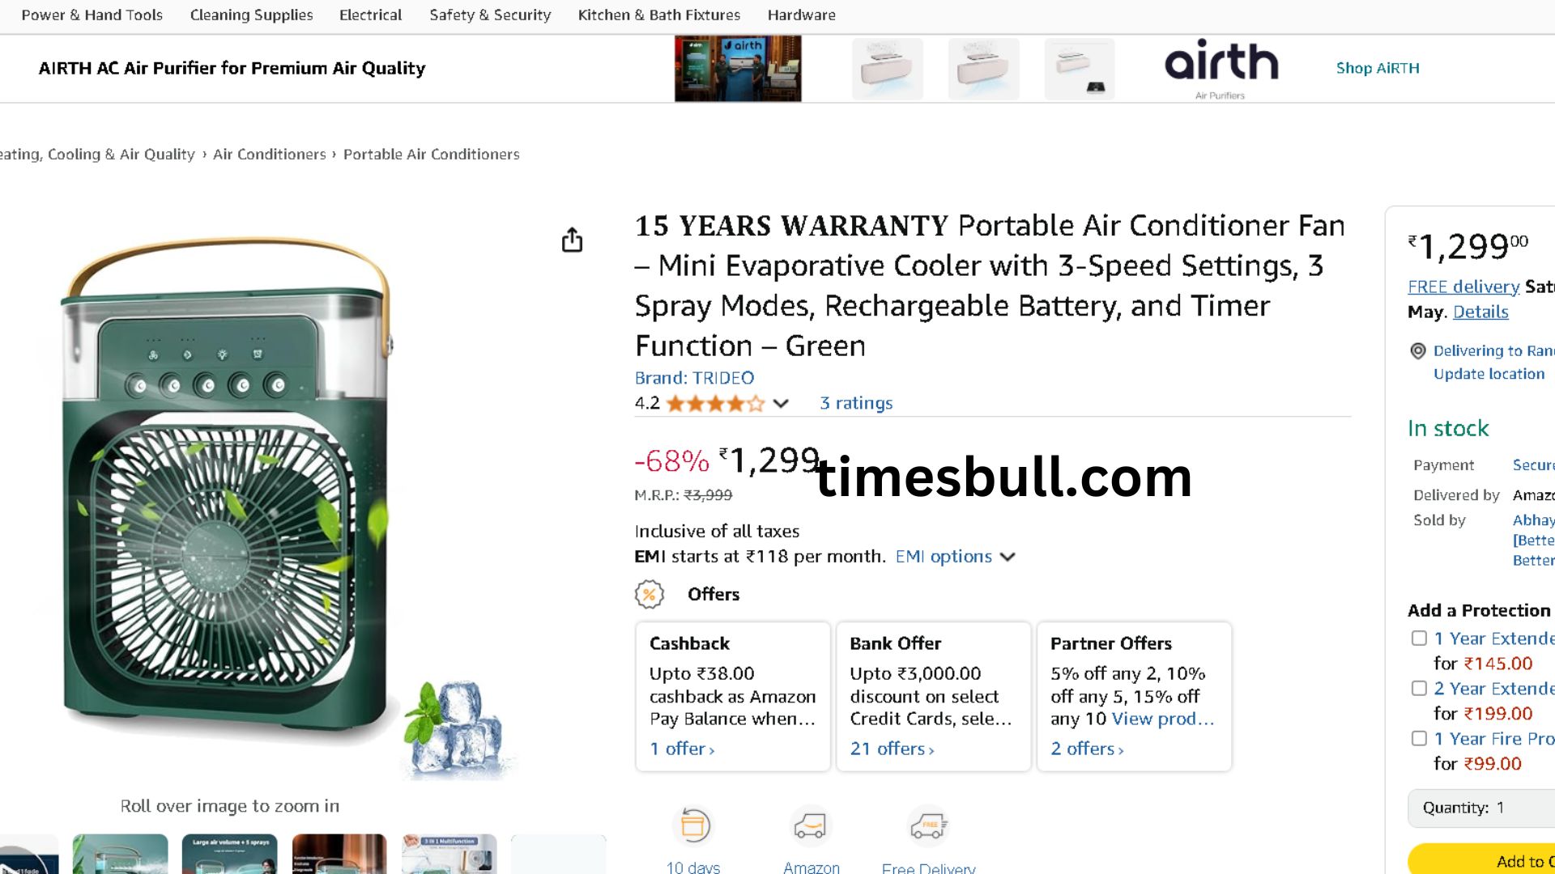Image resolution: width=1555 pixels, height=874 pixels.
Task: Click the Amazon Delivered truck icon
Action: click(x=810, y=826)
